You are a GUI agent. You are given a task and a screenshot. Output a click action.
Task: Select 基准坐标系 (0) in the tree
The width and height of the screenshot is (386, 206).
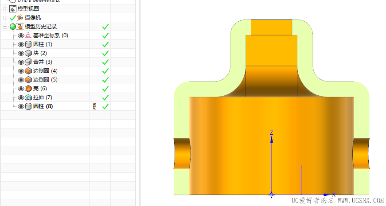(x=51, y=35)
